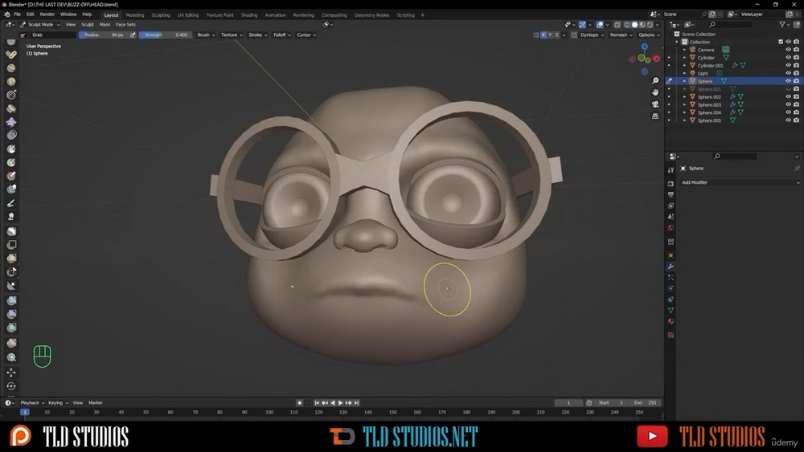Image resolution: width=804 pixels, height=452 pixels.
Task: Jump to the timeline end frame button
Action: [x=356, y=403]
